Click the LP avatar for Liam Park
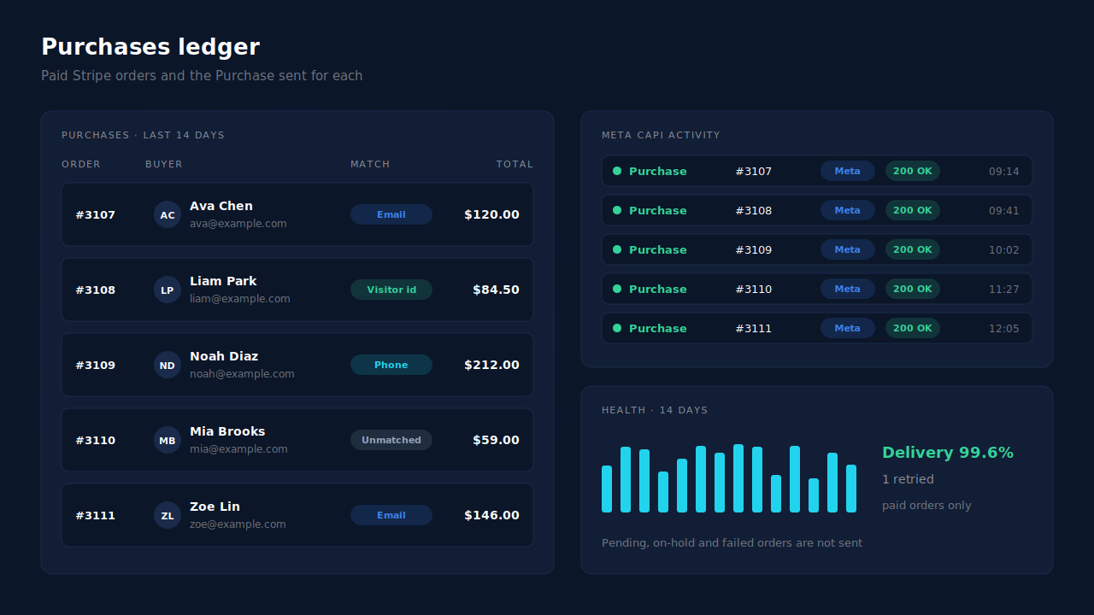1094x615 pixels. [168, 290]
